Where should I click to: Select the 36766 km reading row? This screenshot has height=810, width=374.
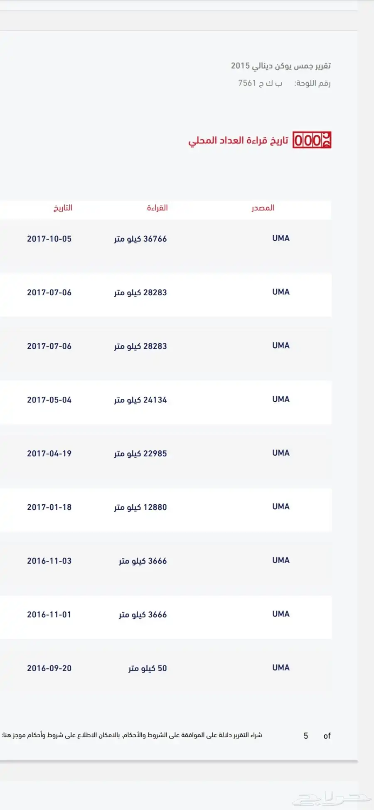point(166,238)
